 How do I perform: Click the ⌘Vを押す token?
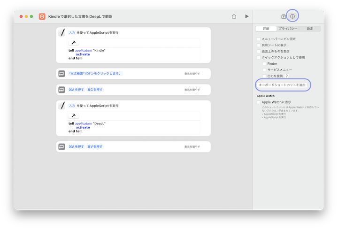pos(95,147)
